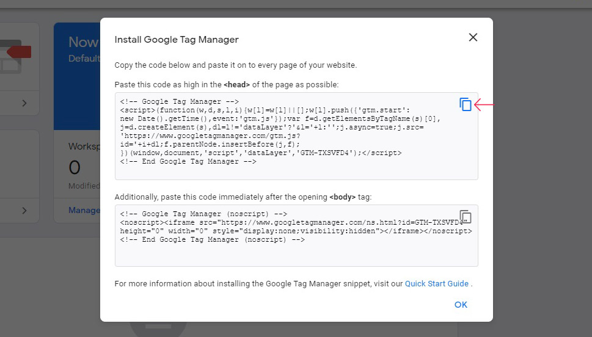592x337 pixels.
Task: Click inside the head code snippet box
Action: [296, 136]
